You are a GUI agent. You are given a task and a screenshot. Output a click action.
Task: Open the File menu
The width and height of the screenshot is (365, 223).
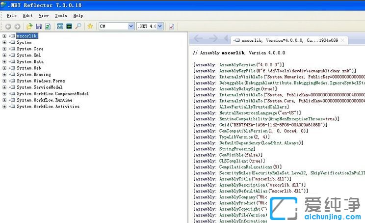point(12,16)
